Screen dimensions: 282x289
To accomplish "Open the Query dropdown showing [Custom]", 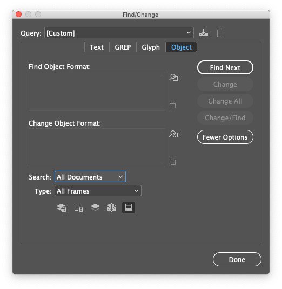I will click(x=119, y=33).
